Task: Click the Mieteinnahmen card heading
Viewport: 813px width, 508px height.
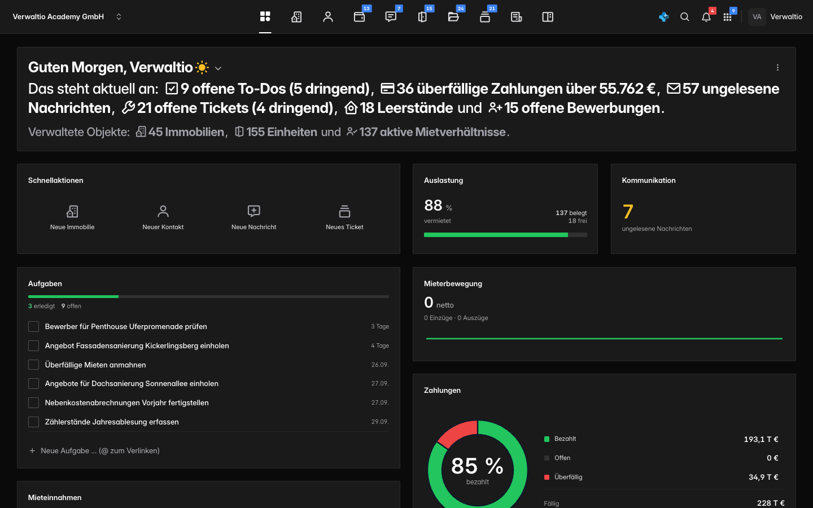Action: tap(55, 497)
